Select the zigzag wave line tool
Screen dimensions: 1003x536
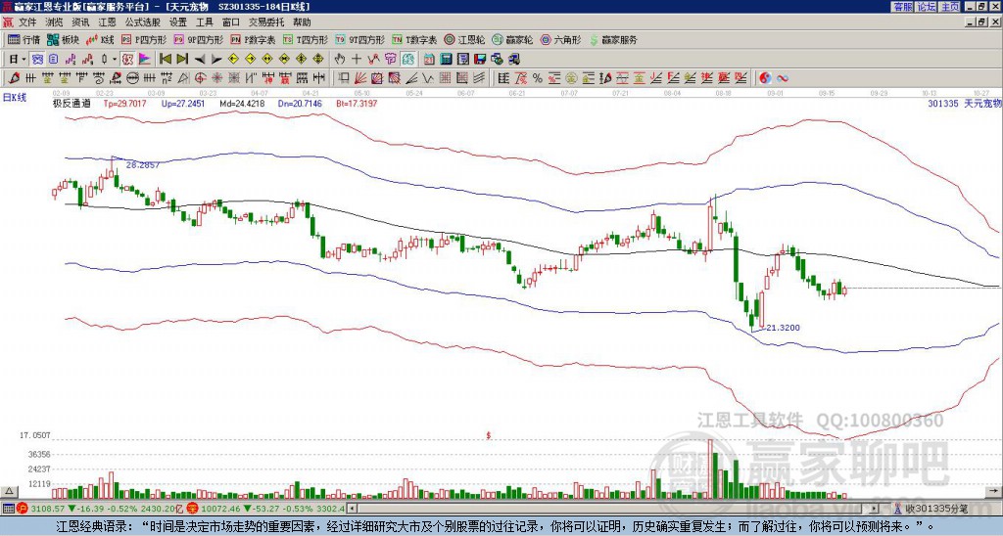(427, 78)
